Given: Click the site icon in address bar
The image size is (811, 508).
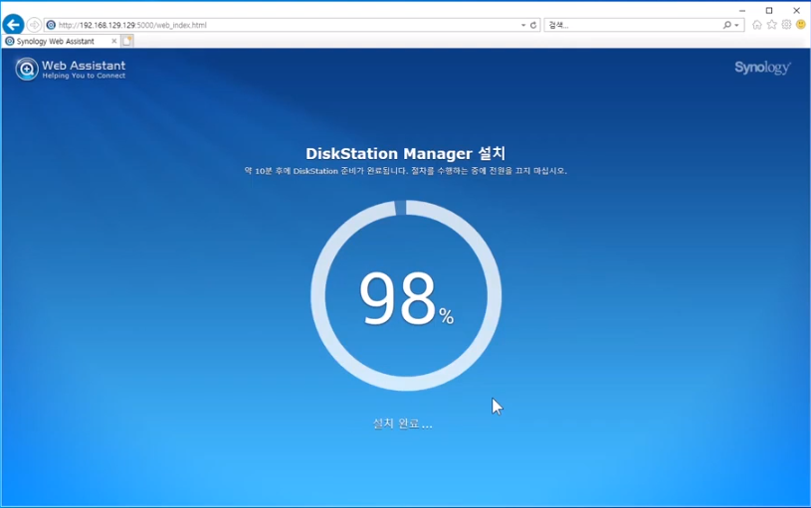Looking at the screenshot, I should pyautogui.click(x=51, y=25).
